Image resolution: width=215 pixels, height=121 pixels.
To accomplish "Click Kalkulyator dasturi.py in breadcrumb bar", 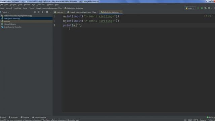I will 74,8.
